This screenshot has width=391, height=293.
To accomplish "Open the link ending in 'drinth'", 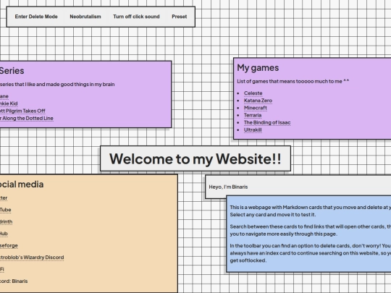I will [x=6, y=222].
